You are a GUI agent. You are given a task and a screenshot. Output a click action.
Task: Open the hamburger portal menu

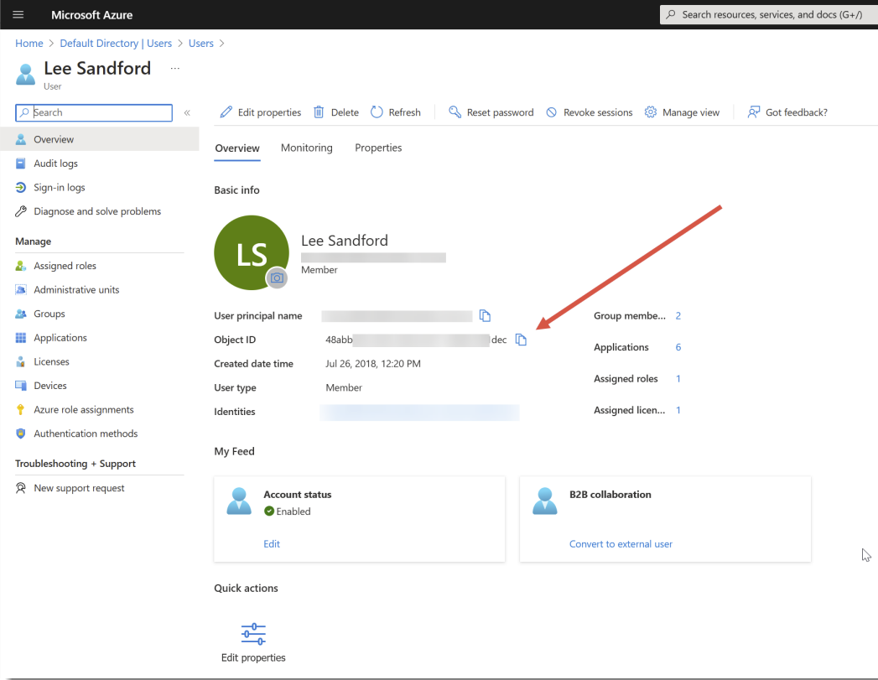pyautogui.click(x=18, y=14)
